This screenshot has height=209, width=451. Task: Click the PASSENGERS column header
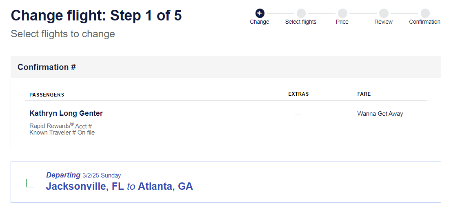(x=47, y=95)
